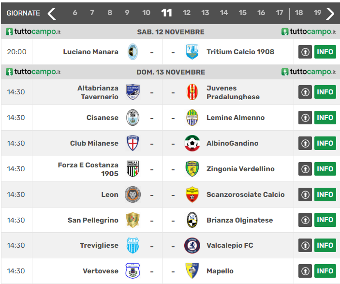Viewport: 340px width, 284px height.
Task: Open matchday 18 tab
Action: (x=299, y=13)
